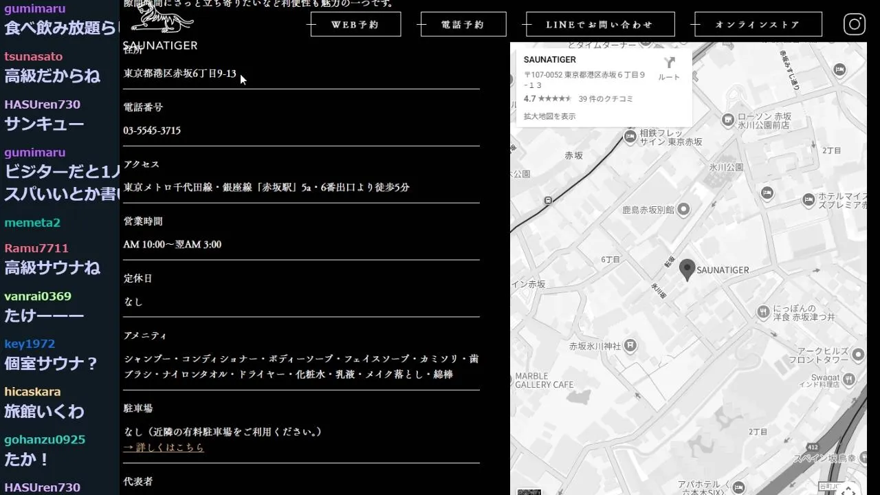Image resolution: width=880 pixels, height=495 pixels.
Task: Click the ホテルマイステイズプレミア赤坂 hotel marker
Action: pos(808,200)
